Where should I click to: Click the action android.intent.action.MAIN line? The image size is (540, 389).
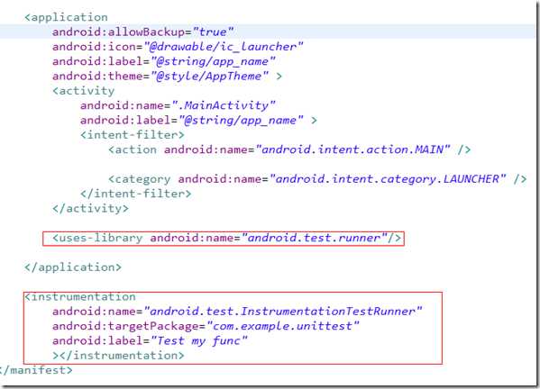point(289,149)
